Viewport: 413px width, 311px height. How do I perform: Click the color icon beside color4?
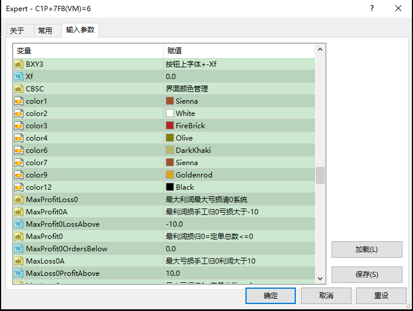pyautogui.click(x=18, y=138)
